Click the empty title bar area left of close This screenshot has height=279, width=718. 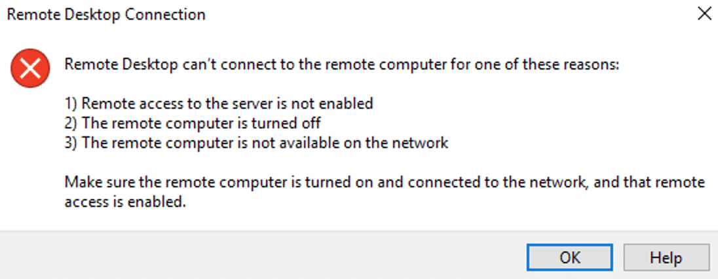coord(449,14)
